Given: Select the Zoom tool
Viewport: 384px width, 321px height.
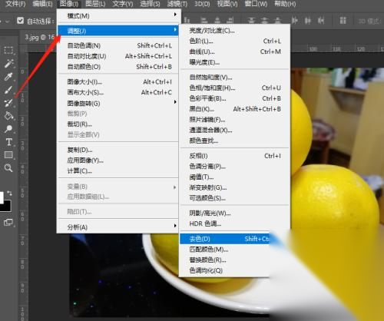Looking at the screenshot, I should coord(8,168).
